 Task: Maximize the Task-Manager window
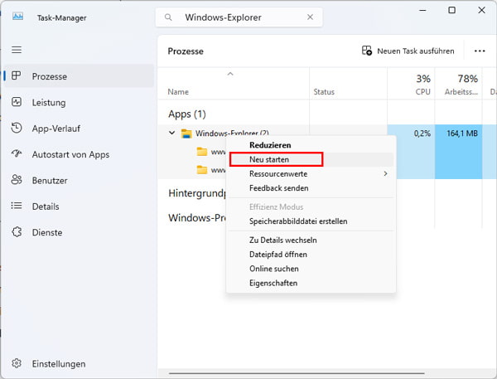tap(452, 10)
